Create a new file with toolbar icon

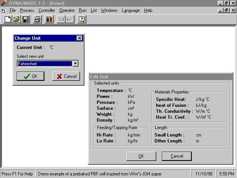8,19
